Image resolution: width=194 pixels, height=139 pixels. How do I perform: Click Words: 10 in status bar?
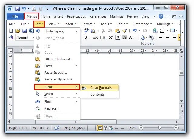pos(41,128)
